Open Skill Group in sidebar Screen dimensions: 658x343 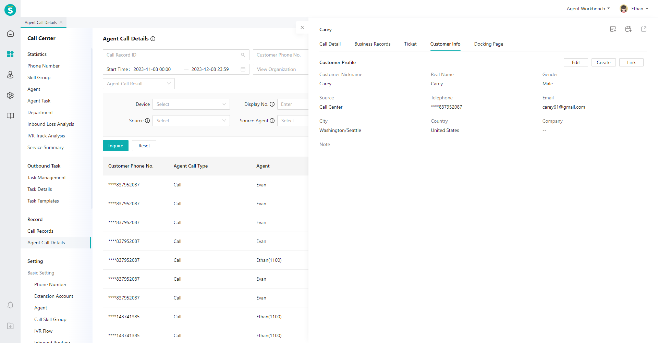pyautogui.click(x=39, y=77)
